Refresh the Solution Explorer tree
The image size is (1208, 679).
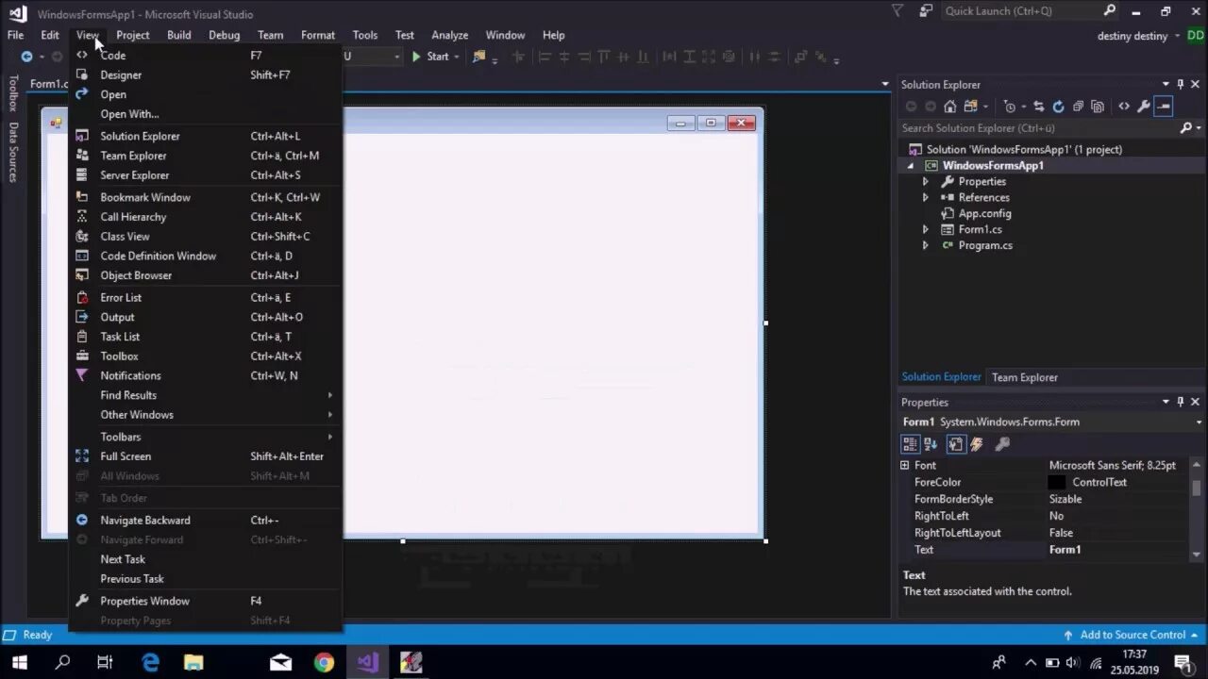point(1058,107)
